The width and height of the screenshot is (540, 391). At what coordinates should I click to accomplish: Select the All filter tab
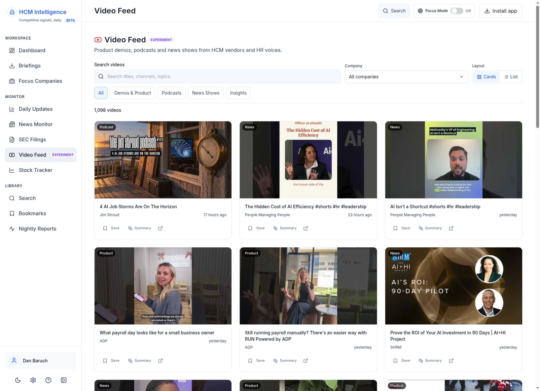point(101,93)
